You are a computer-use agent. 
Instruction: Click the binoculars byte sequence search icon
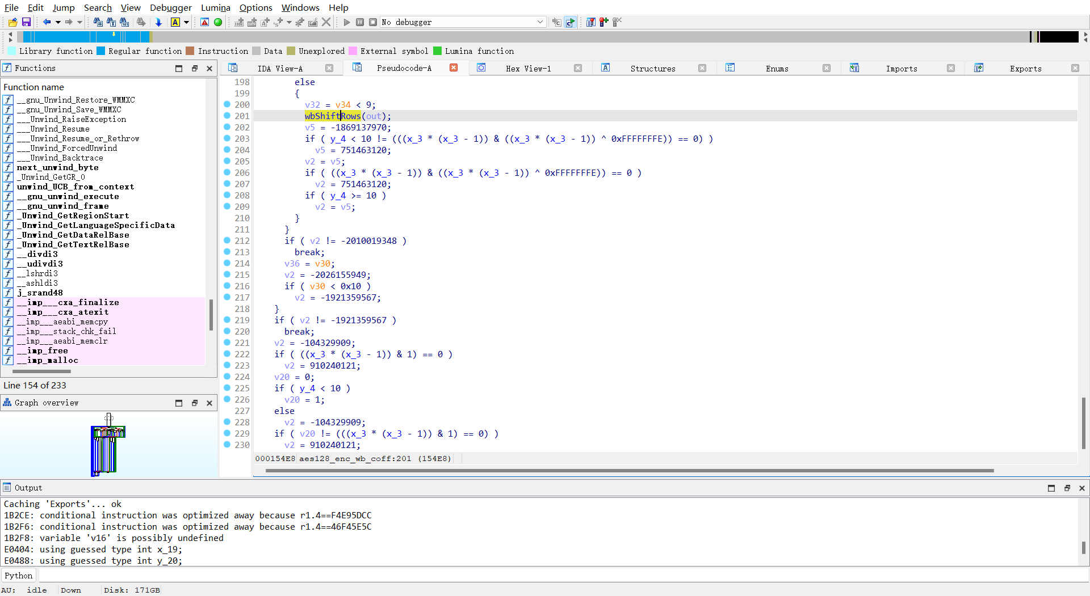124,22
